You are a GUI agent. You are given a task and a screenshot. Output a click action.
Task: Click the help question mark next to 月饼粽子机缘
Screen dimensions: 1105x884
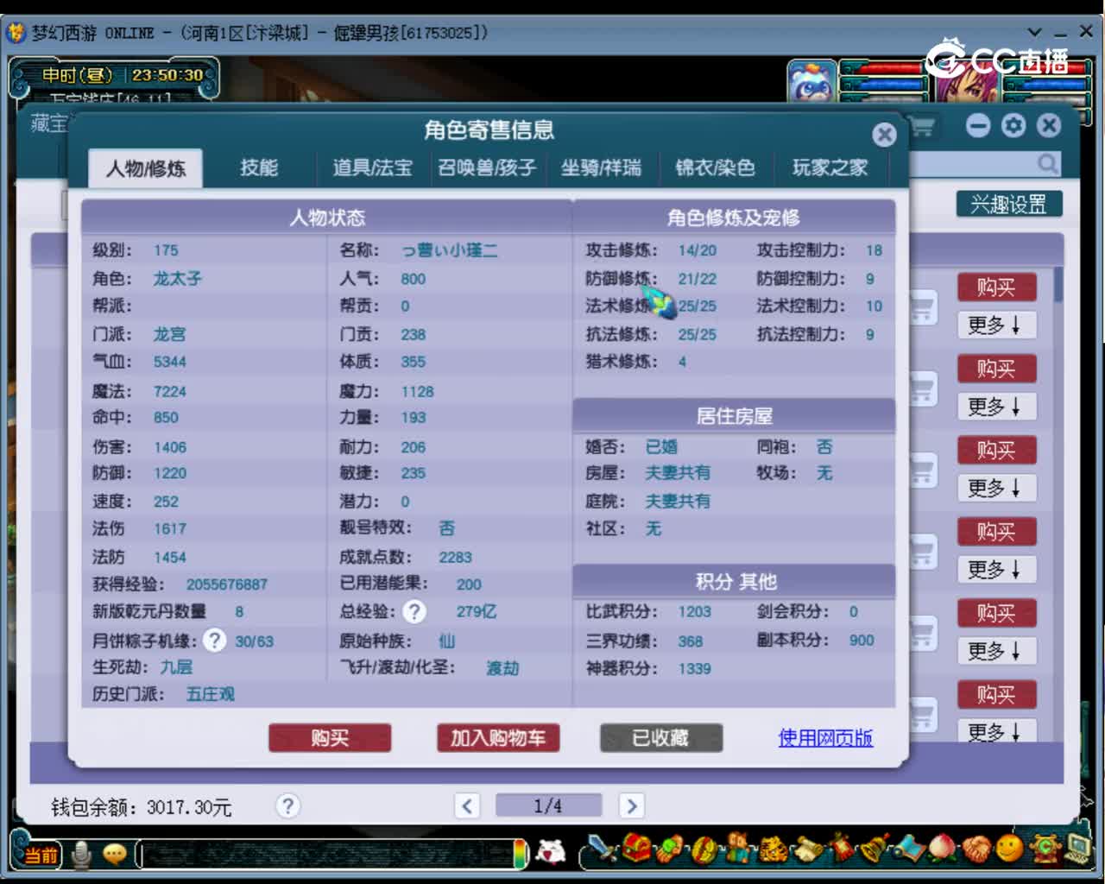pyautogui.click(x=214, y=641)
